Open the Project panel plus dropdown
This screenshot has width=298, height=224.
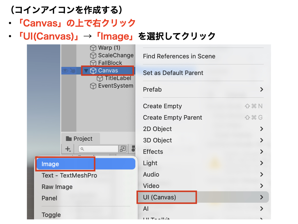pyautogui.click(x=68, y=149)
